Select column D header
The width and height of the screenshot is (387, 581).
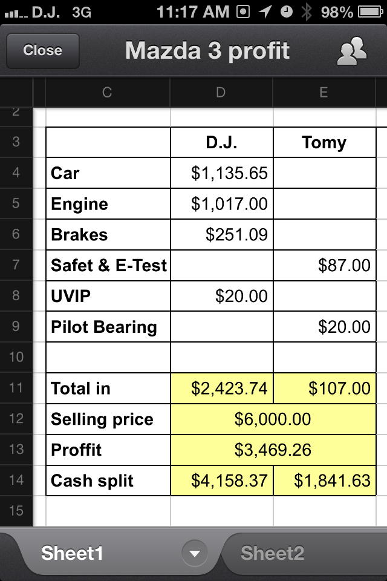tap(221, 92)
